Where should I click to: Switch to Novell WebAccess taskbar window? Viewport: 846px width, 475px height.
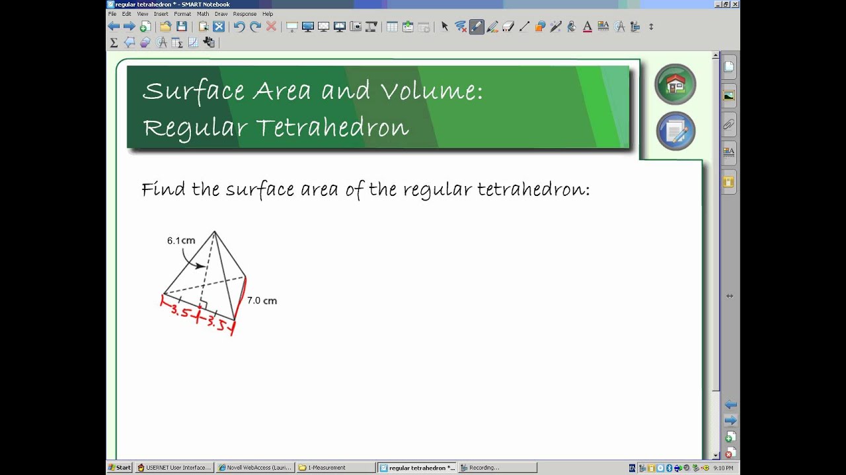tap(254, 468)
